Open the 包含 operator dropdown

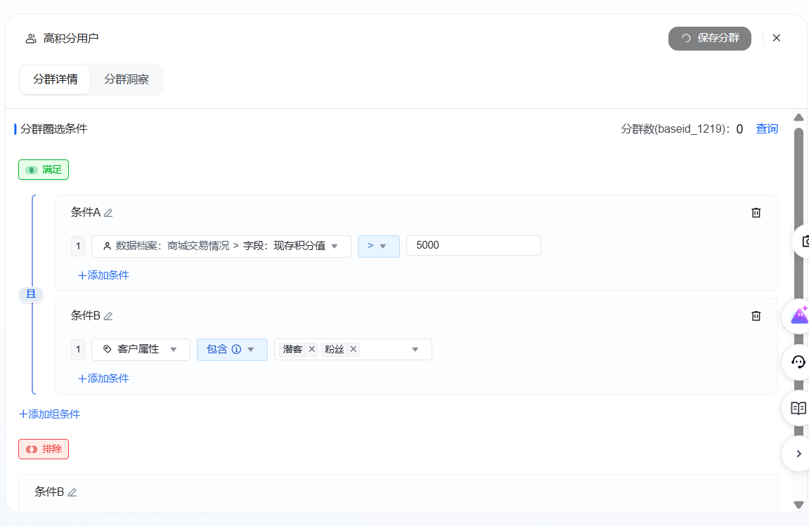pos(232,350)
